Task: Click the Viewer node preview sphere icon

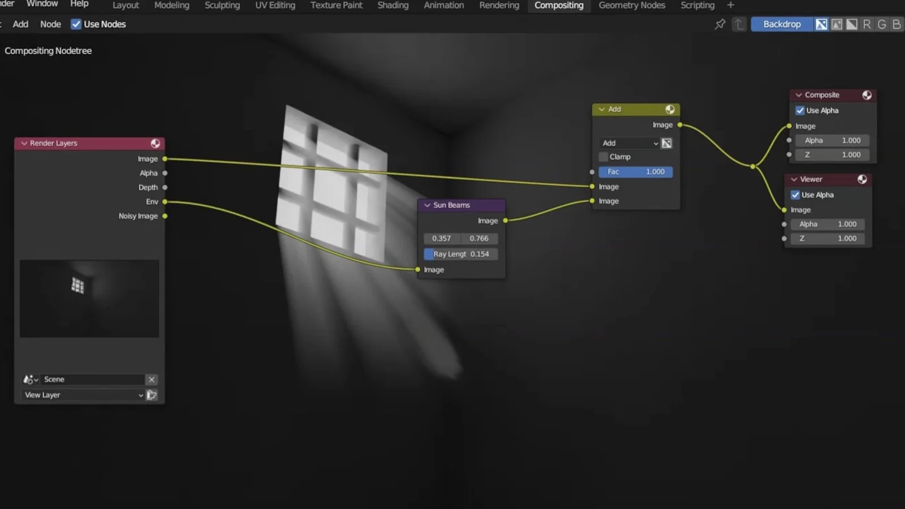Action: coord(862,179)
